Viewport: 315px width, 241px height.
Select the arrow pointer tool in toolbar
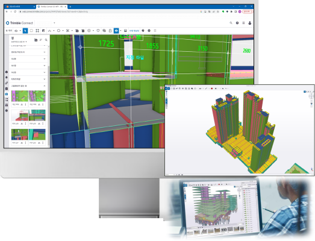[25, 31]
